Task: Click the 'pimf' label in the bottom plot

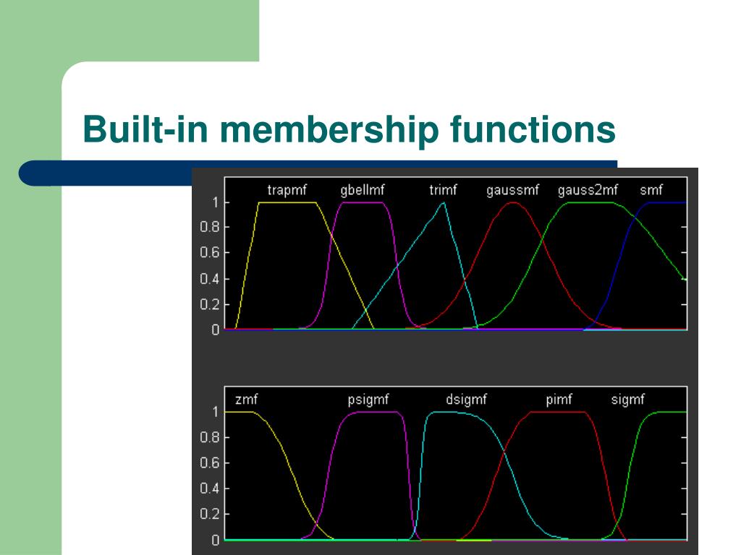Action: (x=559, y=400)
